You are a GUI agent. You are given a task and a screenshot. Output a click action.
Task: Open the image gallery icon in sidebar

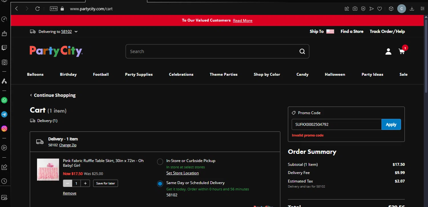(x=4, y=197)
